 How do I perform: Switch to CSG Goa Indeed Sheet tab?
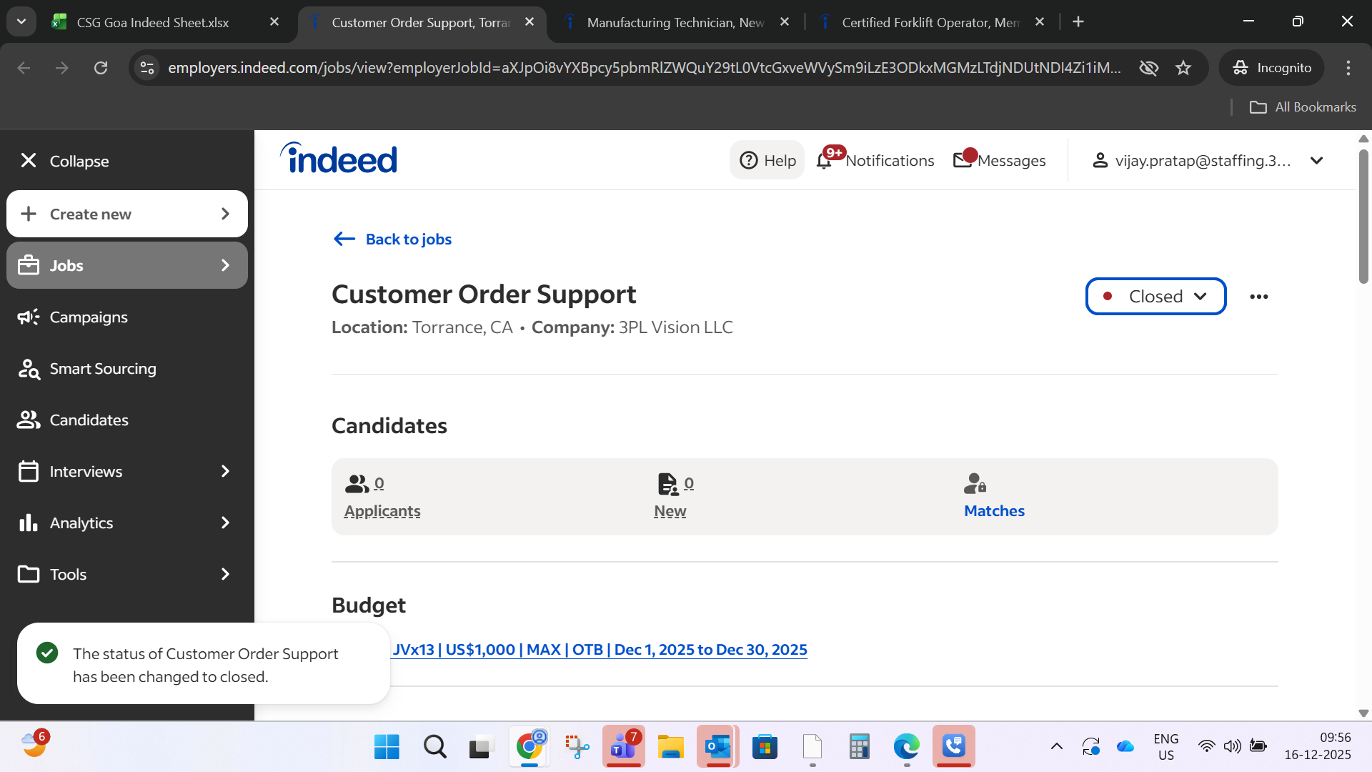[x=152, y=22]
